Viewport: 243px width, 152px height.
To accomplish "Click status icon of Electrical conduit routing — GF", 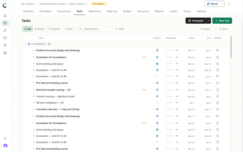I will click(157, 90).
